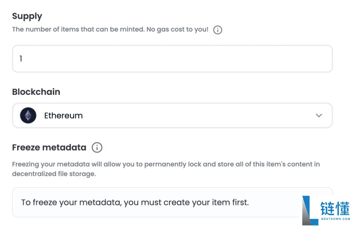The width and height of the screenshot is (352, 226).
Task: Click the supply value 1 in field
Action: click(x=21, y=59)
